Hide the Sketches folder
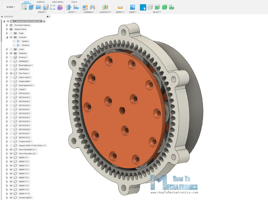Image resolution: width=268 pixels, height=200 pixels. coord(11,53)
